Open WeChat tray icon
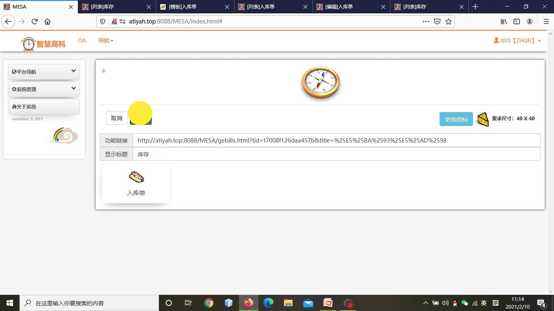The image size is (554, 311). click(x=465, y=303)
